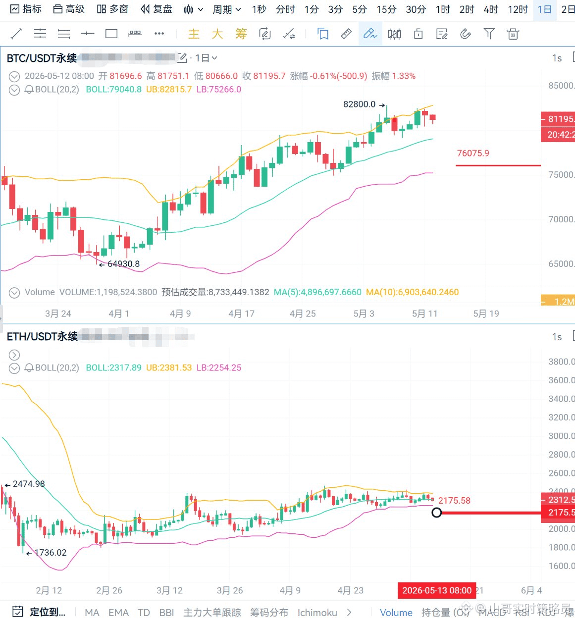Click the alert bell icon on BTC BOLL
575x621 pixels.
point(29,90)
